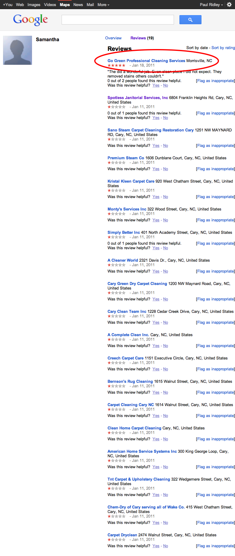Flag Clean Home Carpet Cleaning review inappropriate

215,439
